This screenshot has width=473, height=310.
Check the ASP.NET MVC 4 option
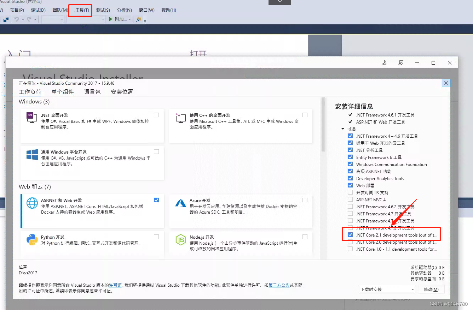[x=350, y=199]
